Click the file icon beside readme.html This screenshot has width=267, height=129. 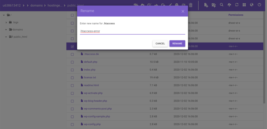pyautogui.click(x=82, y=85)
